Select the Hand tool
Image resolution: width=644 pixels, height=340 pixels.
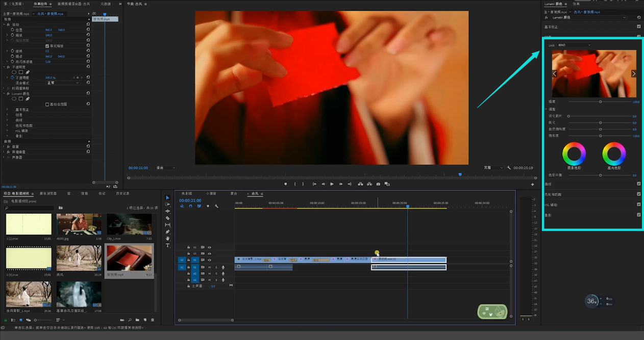[x=168, y=239]
